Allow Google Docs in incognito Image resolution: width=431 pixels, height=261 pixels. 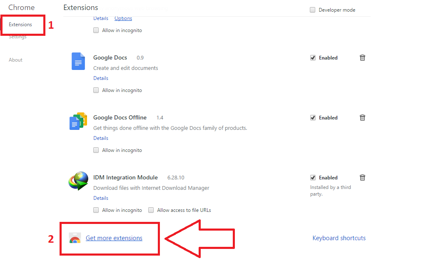(96, 90)
